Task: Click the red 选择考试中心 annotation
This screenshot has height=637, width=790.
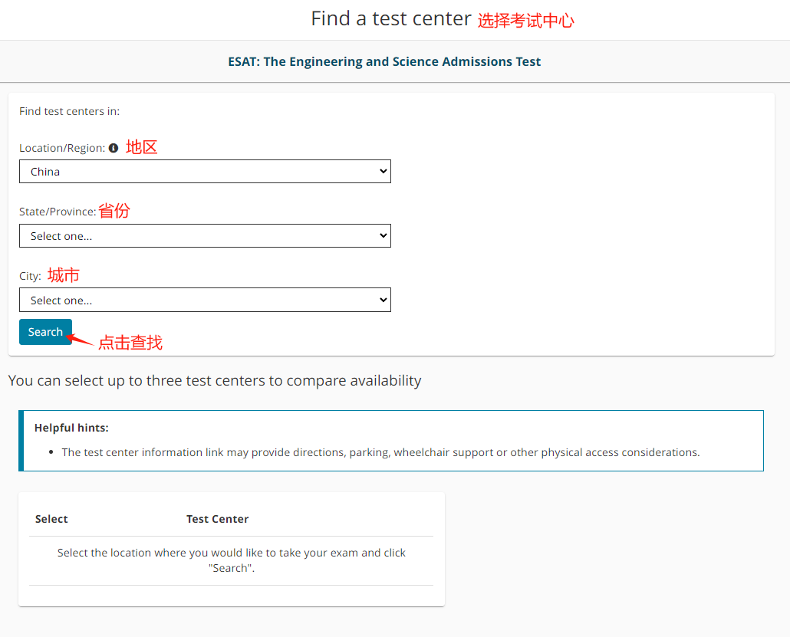Action: 525,21
